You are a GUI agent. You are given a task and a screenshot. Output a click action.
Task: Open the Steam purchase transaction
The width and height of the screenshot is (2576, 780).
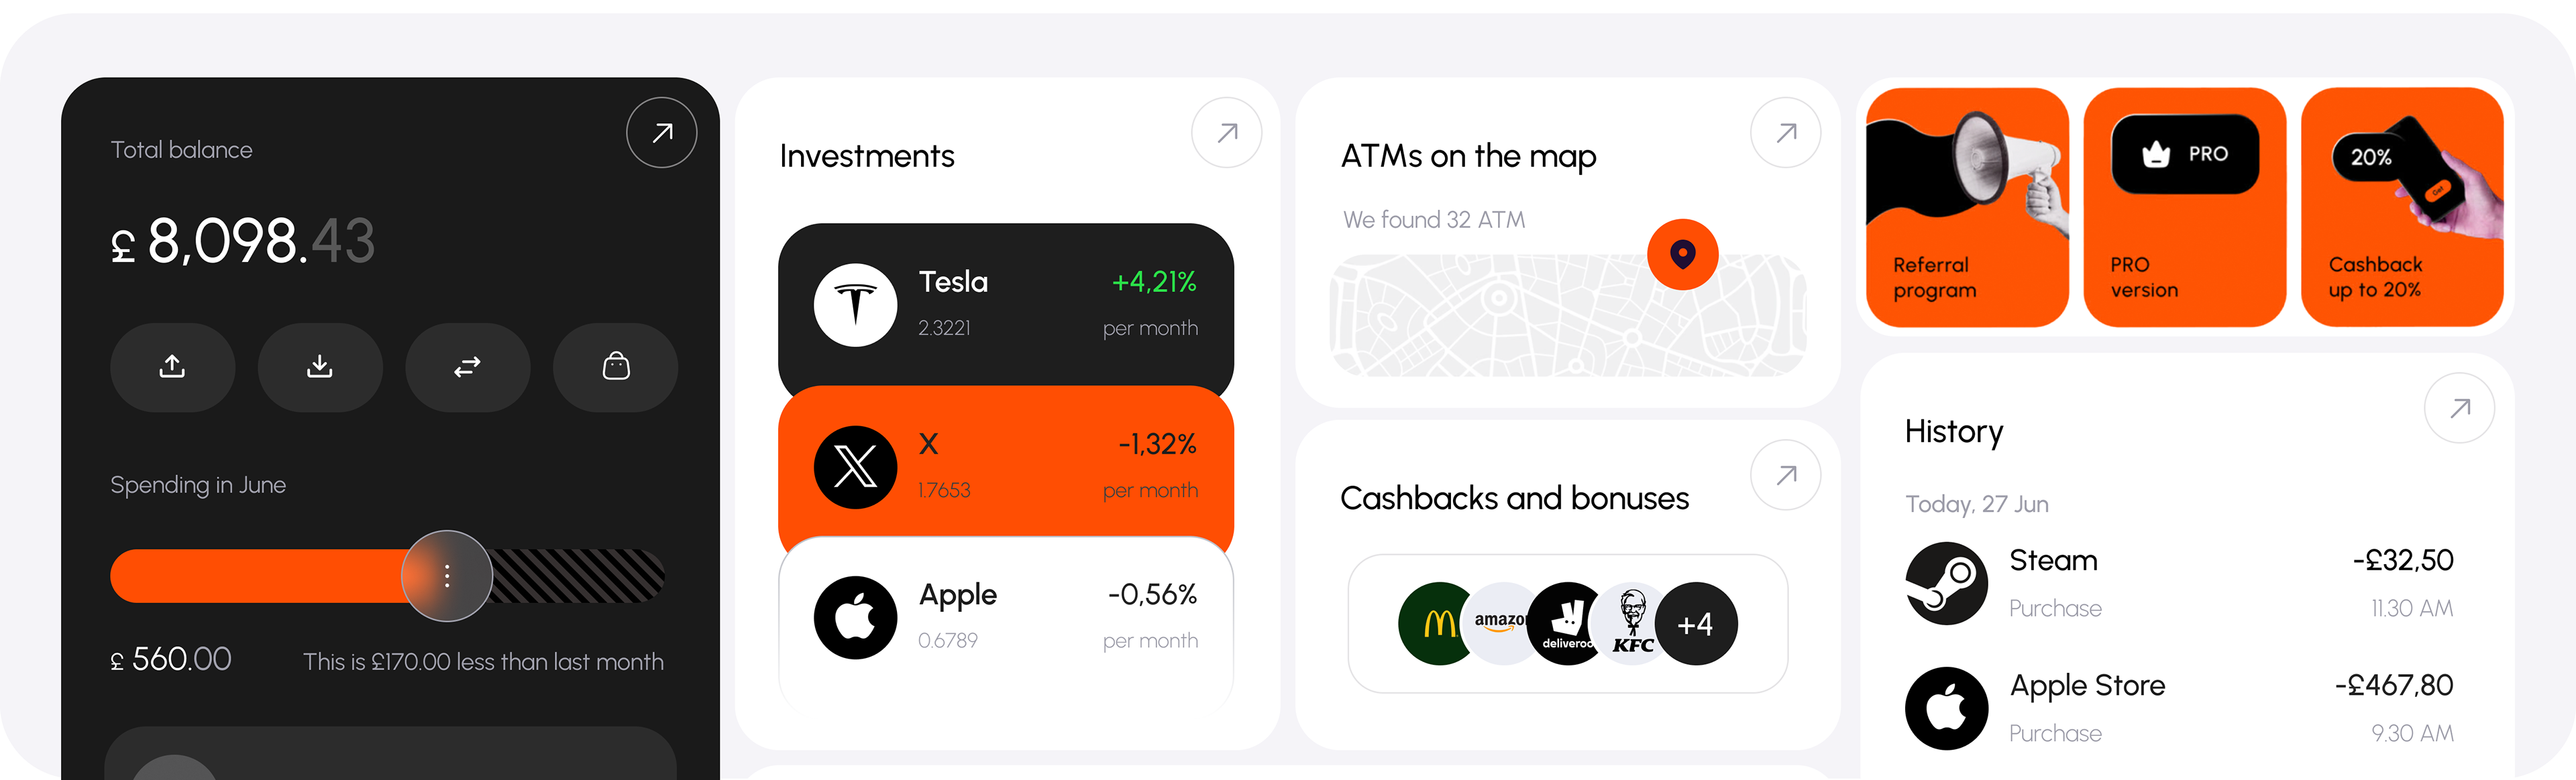(2179, 583)
